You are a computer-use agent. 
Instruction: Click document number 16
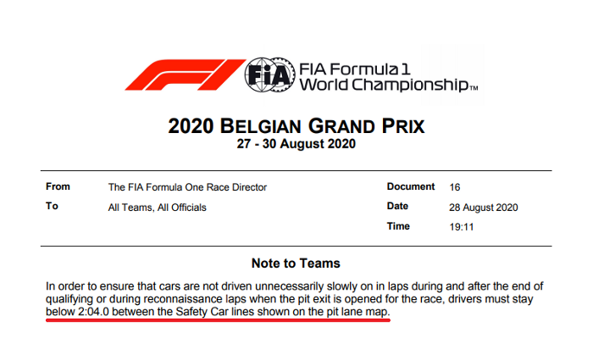tap(454, 187)
